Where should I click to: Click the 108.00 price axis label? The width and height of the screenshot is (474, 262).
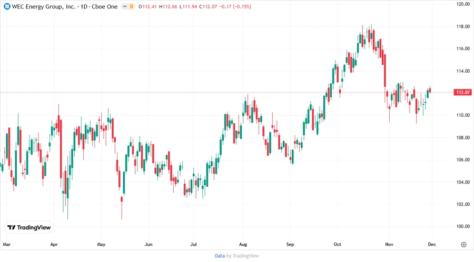pos(463,138)
